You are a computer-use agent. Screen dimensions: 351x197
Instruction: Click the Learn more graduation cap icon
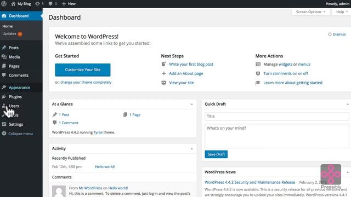(258, 83)
